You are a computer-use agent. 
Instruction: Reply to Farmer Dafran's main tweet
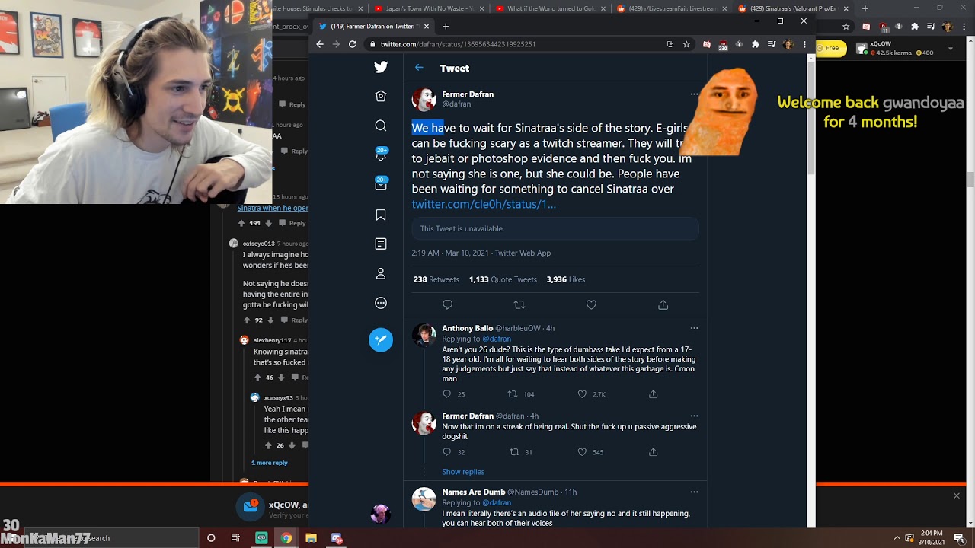click(447, 304)
